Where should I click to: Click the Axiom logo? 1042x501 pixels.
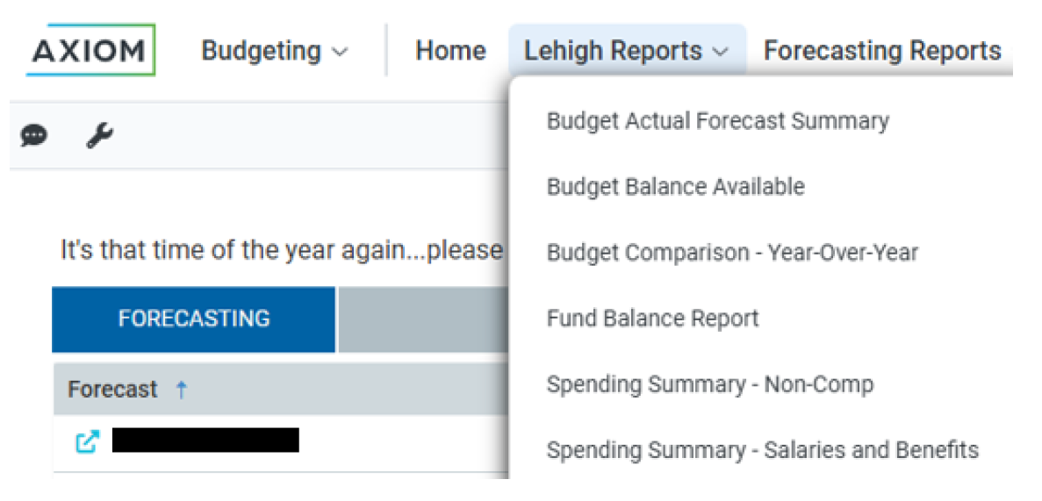tap(90, 50)
